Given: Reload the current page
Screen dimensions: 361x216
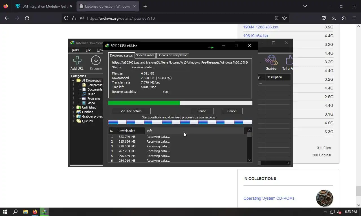Looking at the screenshot, I should point(27,18).
